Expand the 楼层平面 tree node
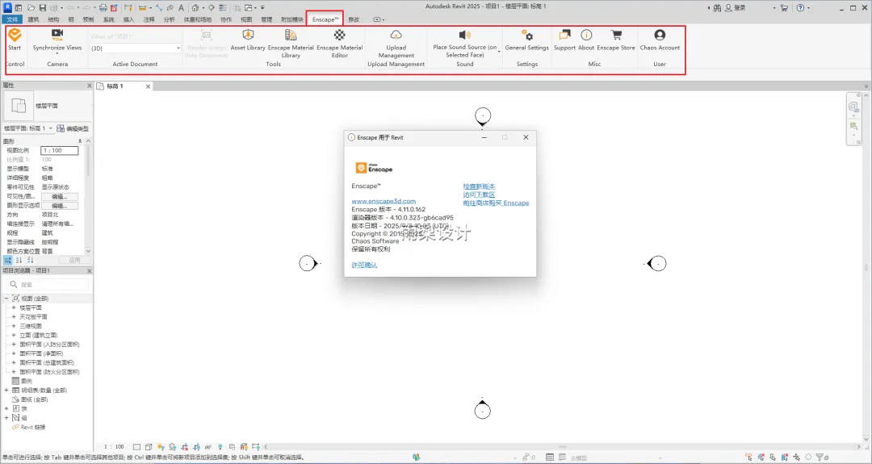The height and width of the screenshot is (464, 872). click(14, 307)
